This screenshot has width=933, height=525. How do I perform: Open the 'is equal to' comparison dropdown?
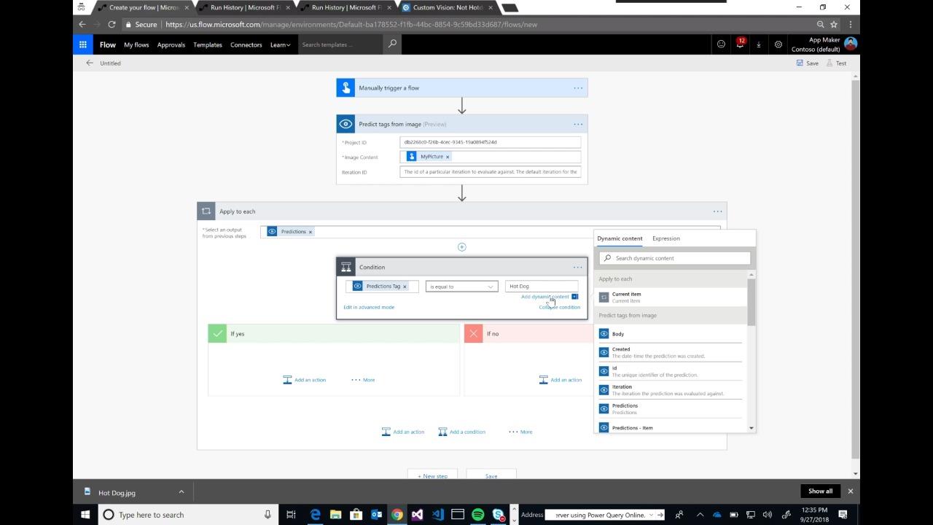pos(461,286)
